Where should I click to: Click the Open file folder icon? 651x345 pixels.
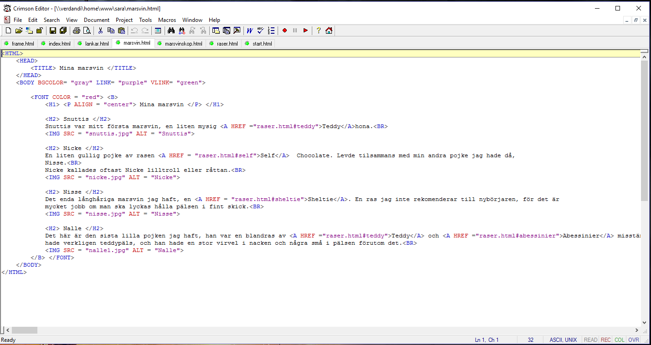click(19, 31)
